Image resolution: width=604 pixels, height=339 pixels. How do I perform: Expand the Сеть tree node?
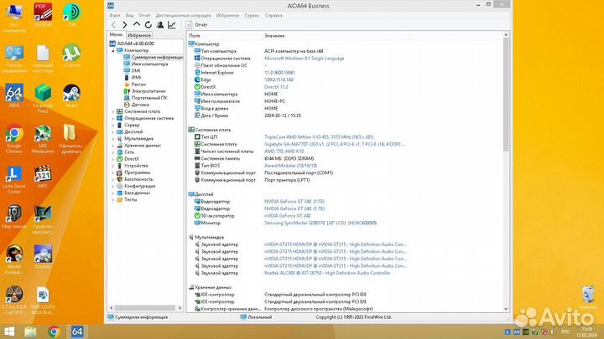113,152
